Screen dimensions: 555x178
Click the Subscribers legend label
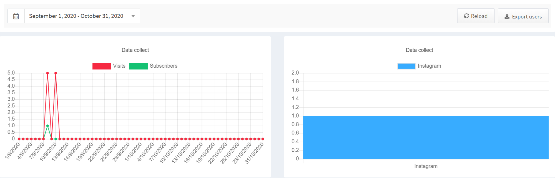[164, 66]
